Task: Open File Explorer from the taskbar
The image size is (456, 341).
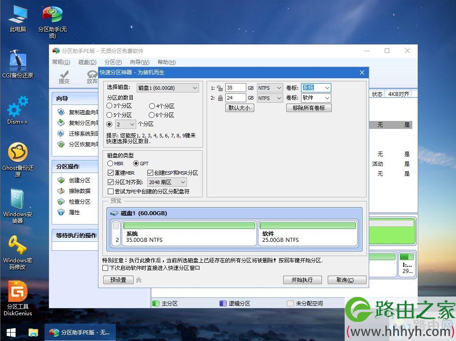Action: coord(33,332)
